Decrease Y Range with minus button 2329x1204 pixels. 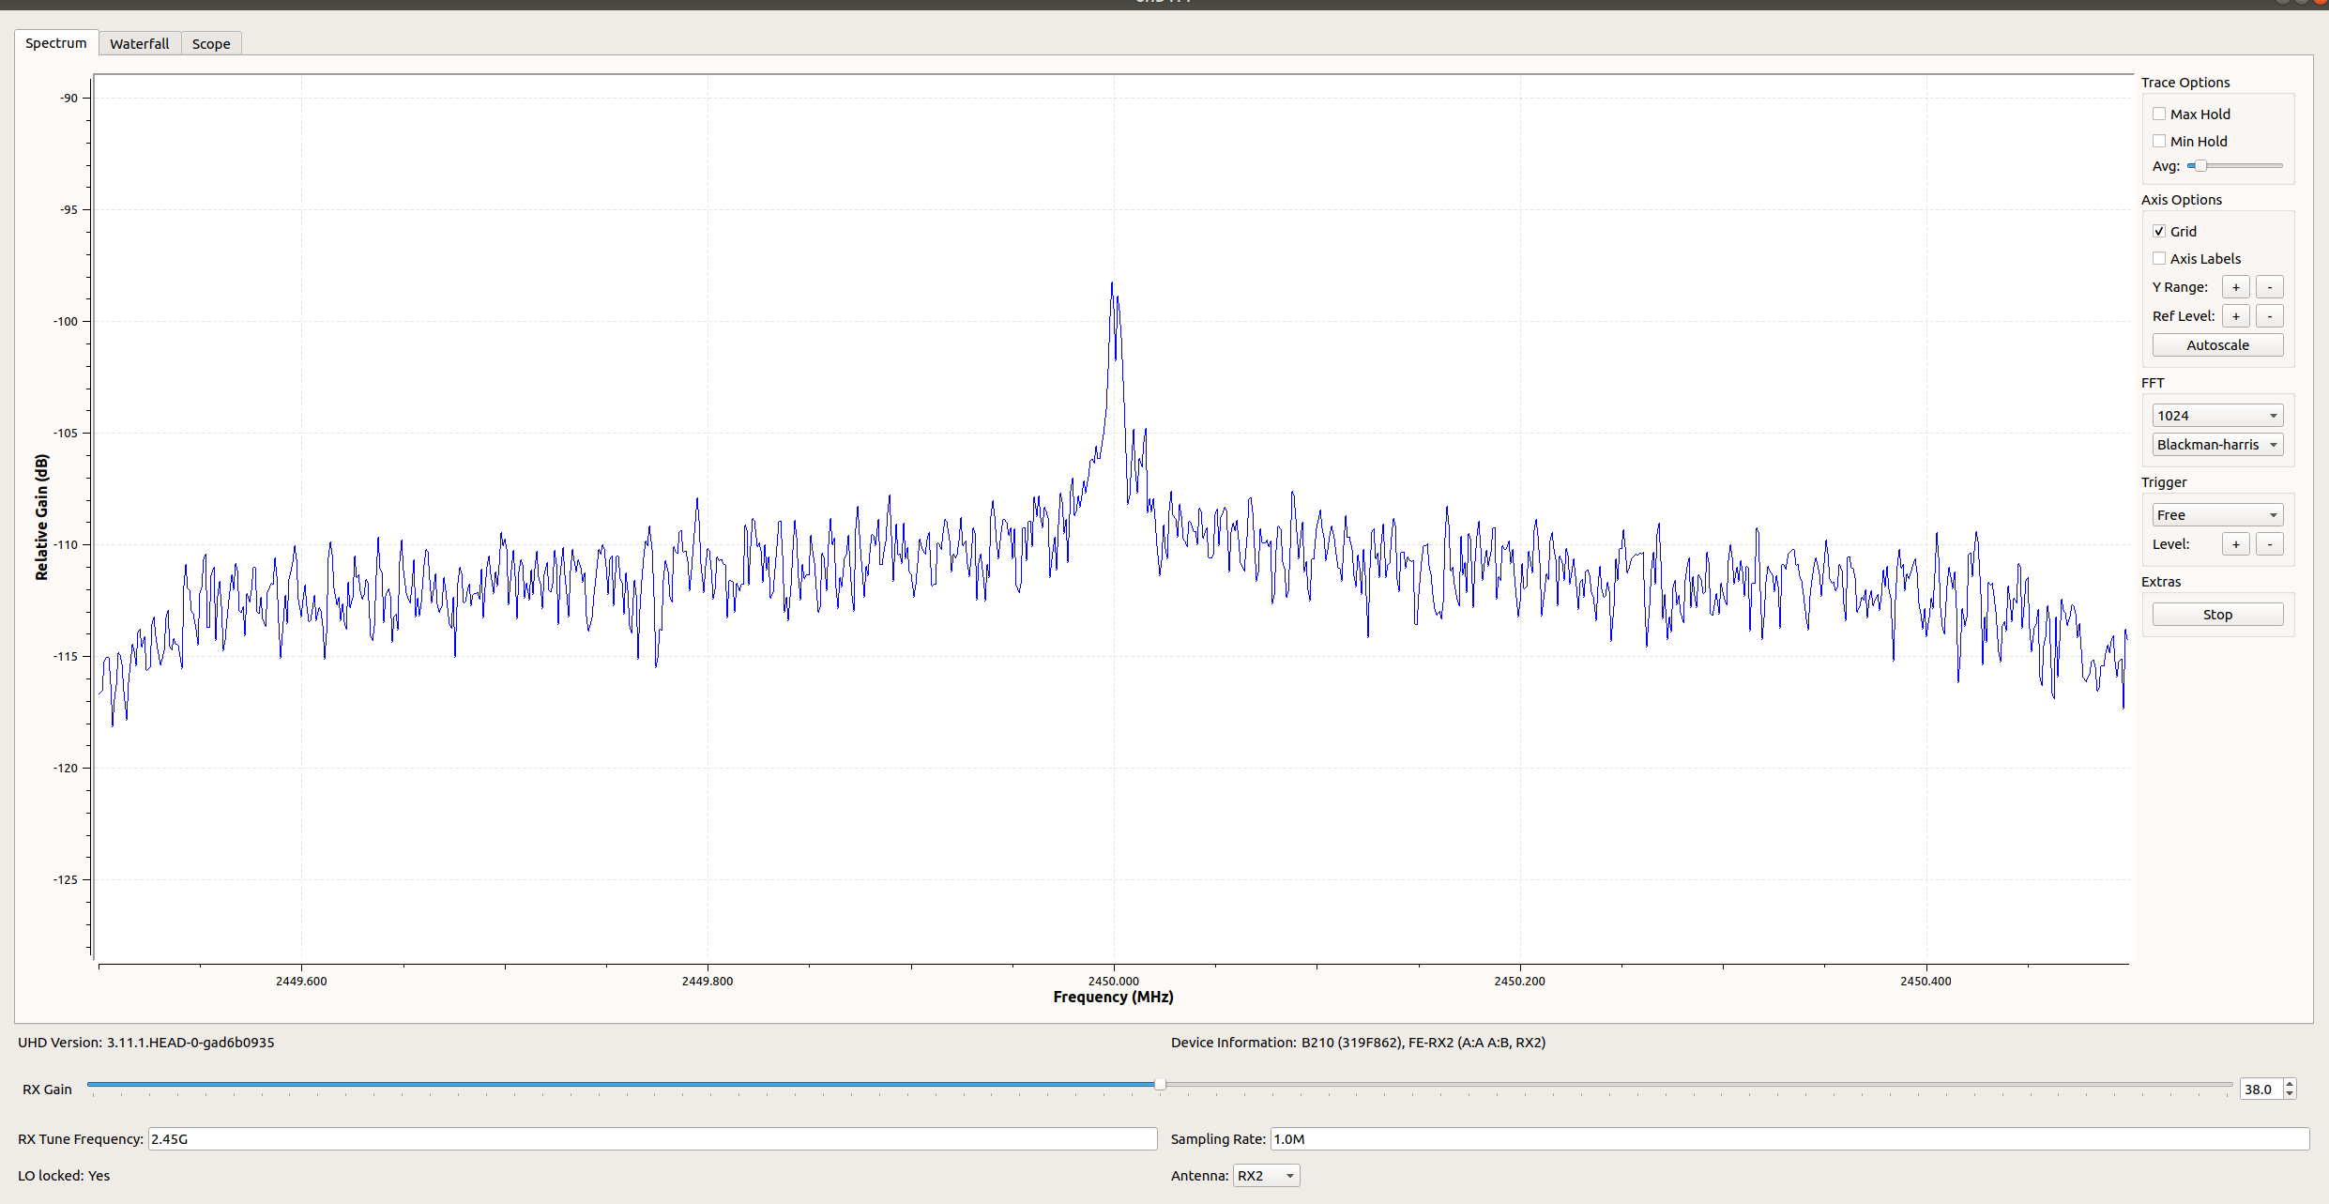click(x=2269, y=287)
